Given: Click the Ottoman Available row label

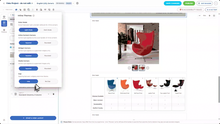Looking at the screenshot, I should tap(98, 96).
